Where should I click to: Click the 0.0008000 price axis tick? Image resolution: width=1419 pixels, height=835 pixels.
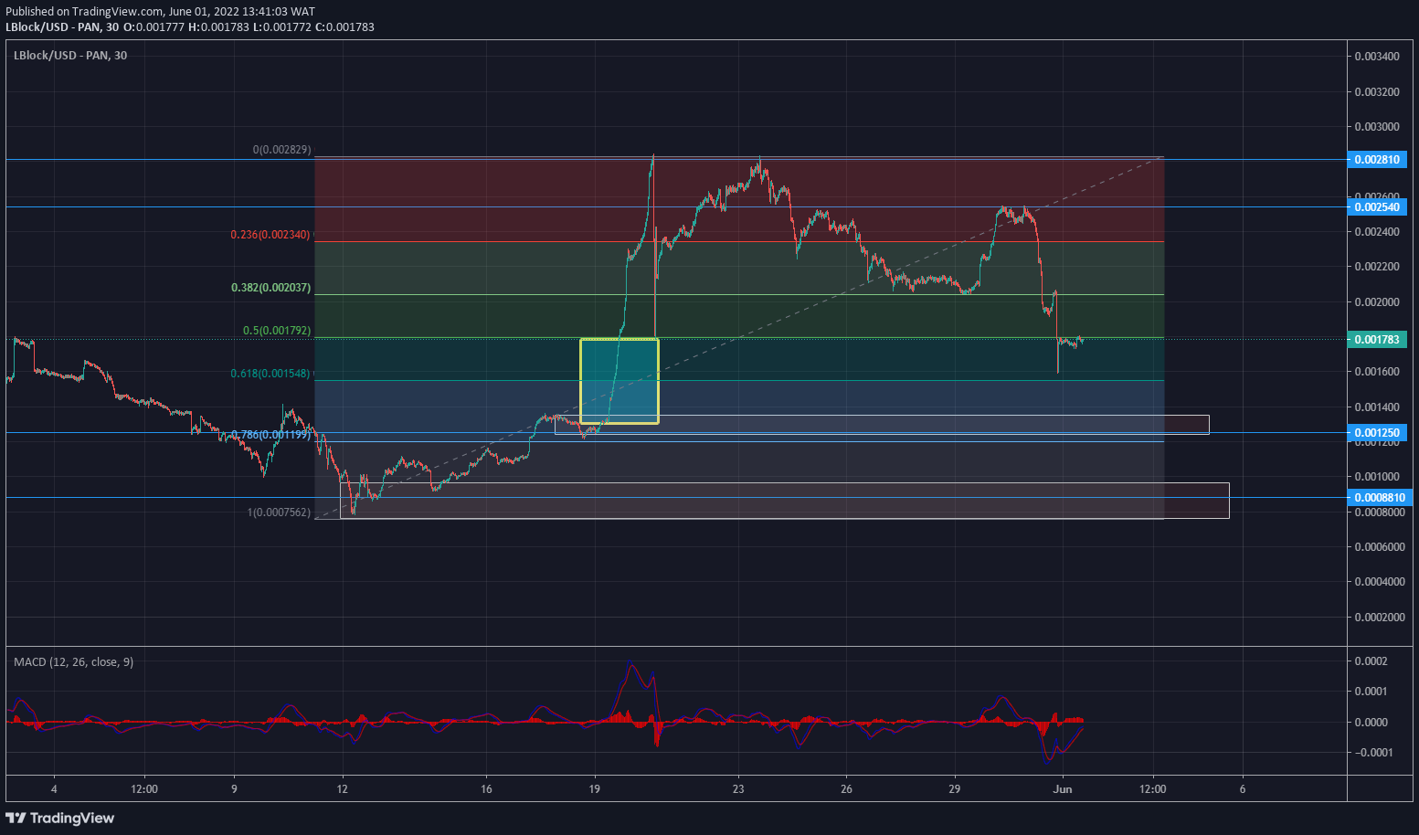pos(1380,513)
